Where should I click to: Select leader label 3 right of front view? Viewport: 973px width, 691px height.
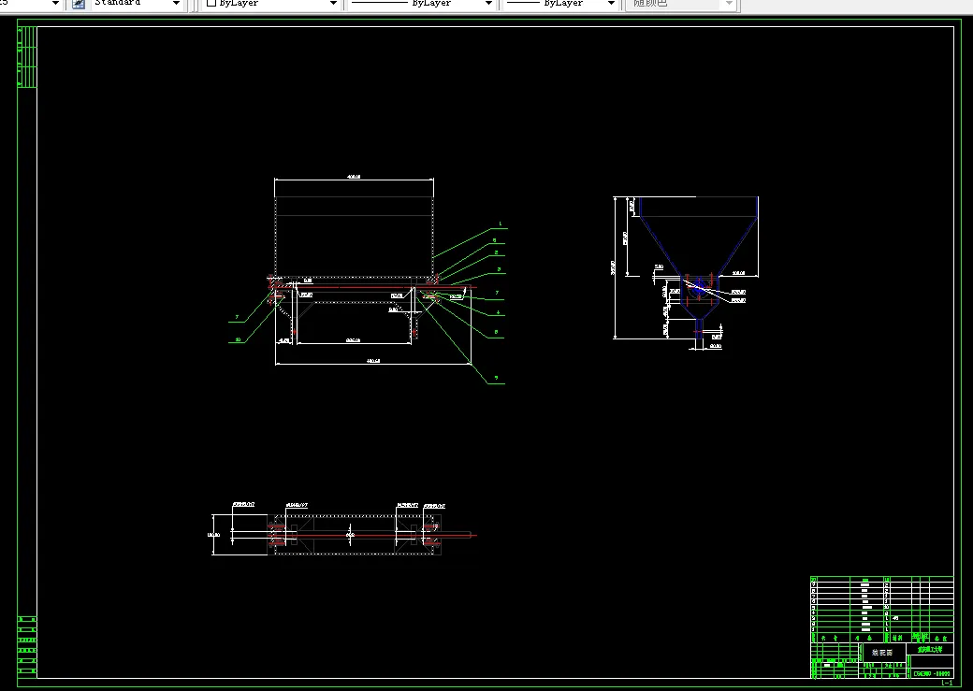pyautogui.click(x=499, y=270)
